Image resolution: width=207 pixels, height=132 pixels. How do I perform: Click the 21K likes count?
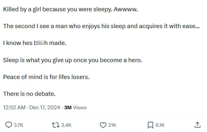click(112, 125)
